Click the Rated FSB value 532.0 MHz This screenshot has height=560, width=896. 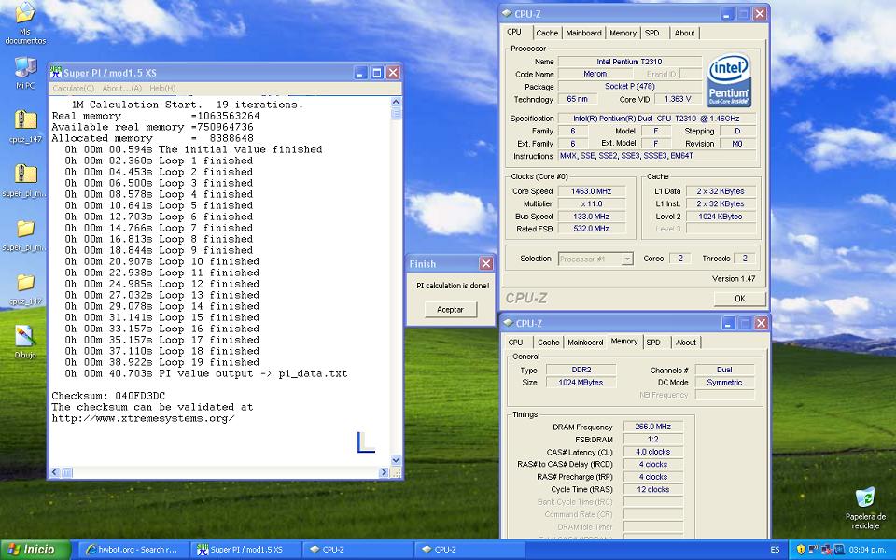(x=591, y=229)
